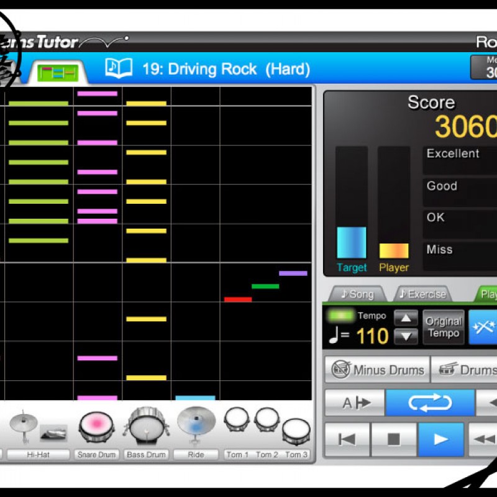The width and height of the screenshot is (497, 497).
Task: Click the Tom 3 label
Action: (x=296, y=455)
